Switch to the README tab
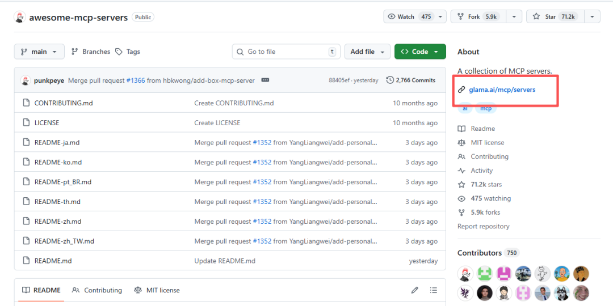 (41, 290)
